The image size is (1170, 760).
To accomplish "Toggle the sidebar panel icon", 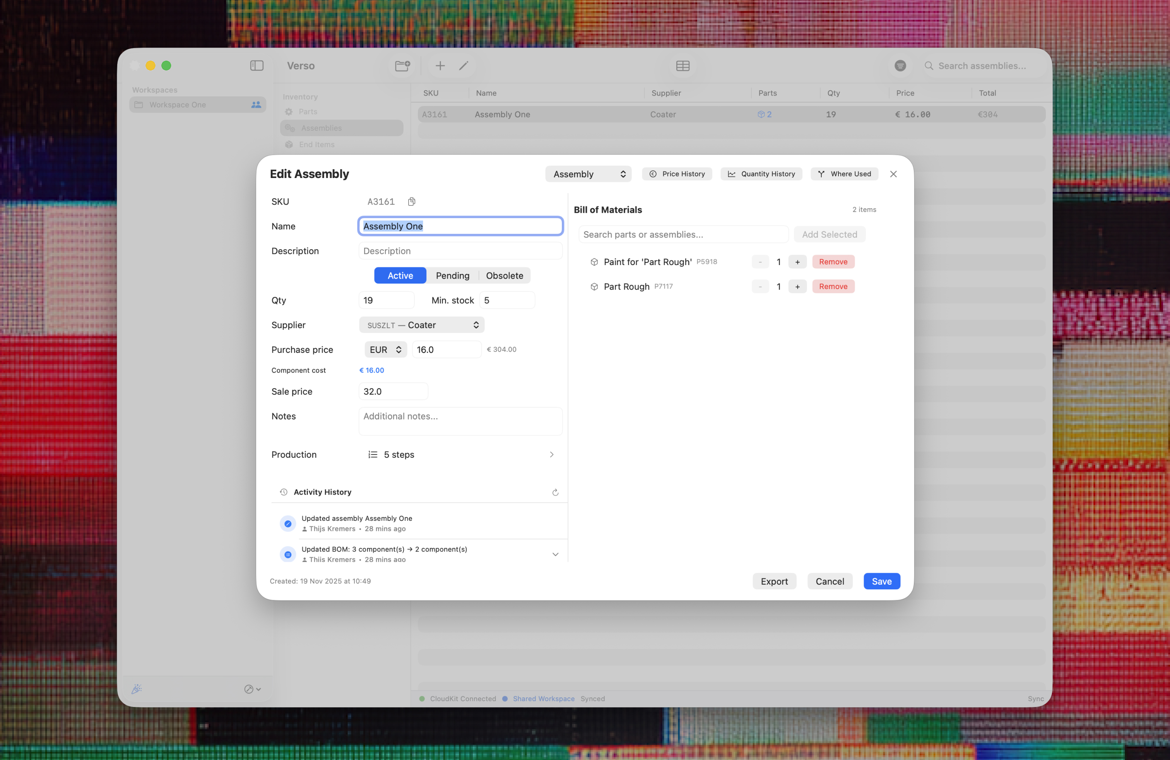I will [257, 66].
